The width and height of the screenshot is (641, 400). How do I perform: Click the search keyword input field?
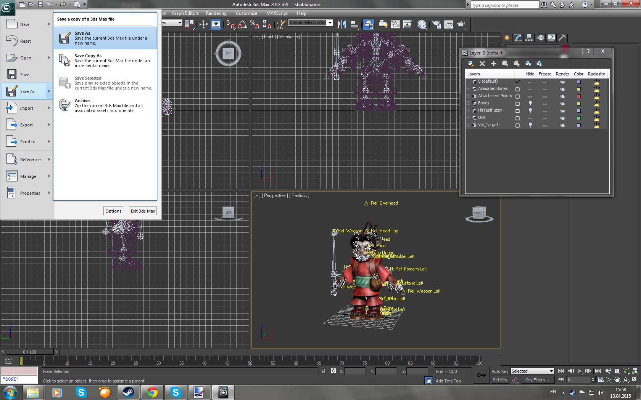(505, 5)
